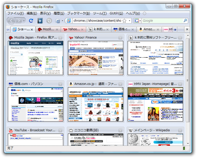Open the 編集(E) menu
This screenshot has height=158, width=197.
tap(32, 13)
